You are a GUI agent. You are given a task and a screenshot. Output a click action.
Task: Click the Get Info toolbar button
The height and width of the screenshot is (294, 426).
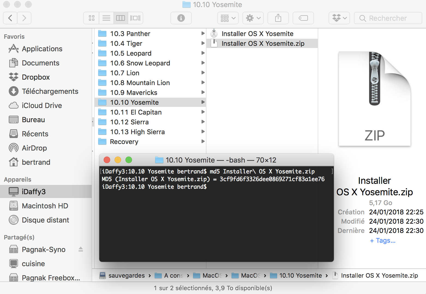[181, 18]
